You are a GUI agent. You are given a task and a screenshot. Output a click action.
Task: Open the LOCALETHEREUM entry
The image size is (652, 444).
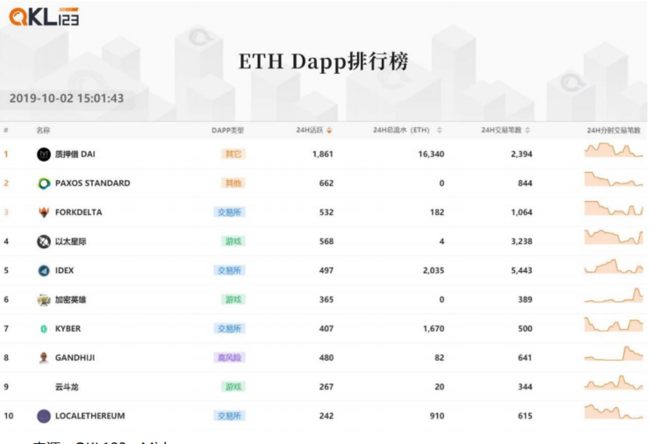click(x=90, y=416)
